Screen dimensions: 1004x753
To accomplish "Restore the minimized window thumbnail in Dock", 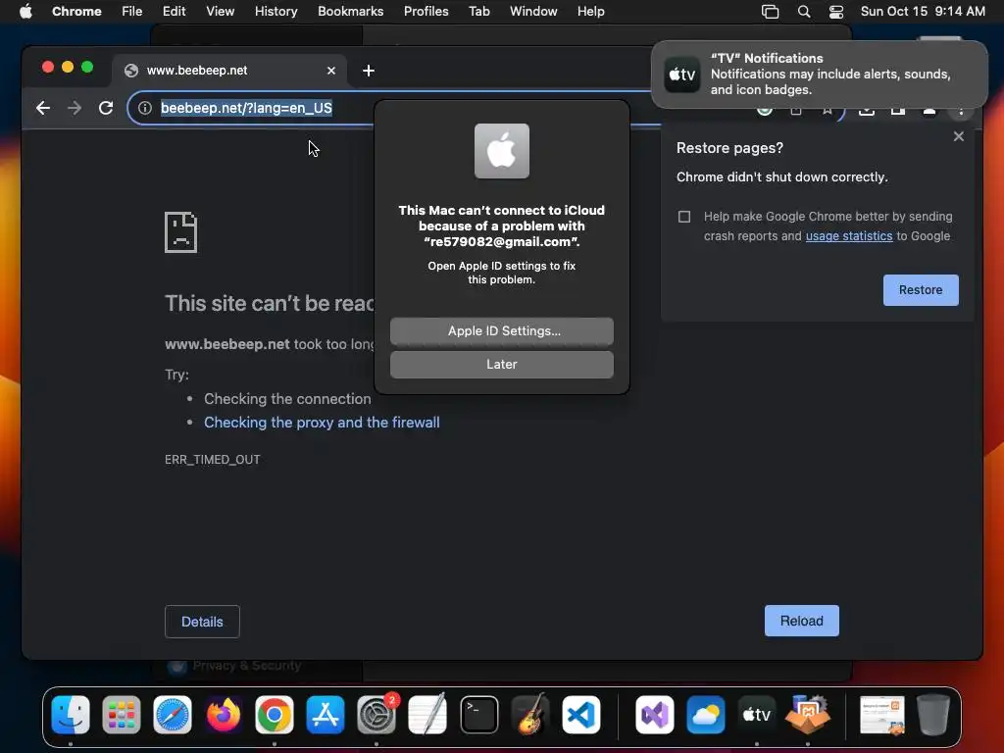I will pyautogui.click(x=882, y=714).
